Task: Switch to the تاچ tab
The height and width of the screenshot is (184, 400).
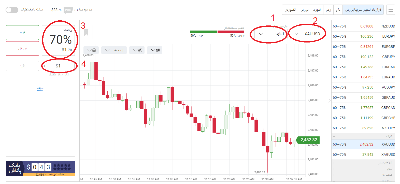Action: [x=338, y=10]
